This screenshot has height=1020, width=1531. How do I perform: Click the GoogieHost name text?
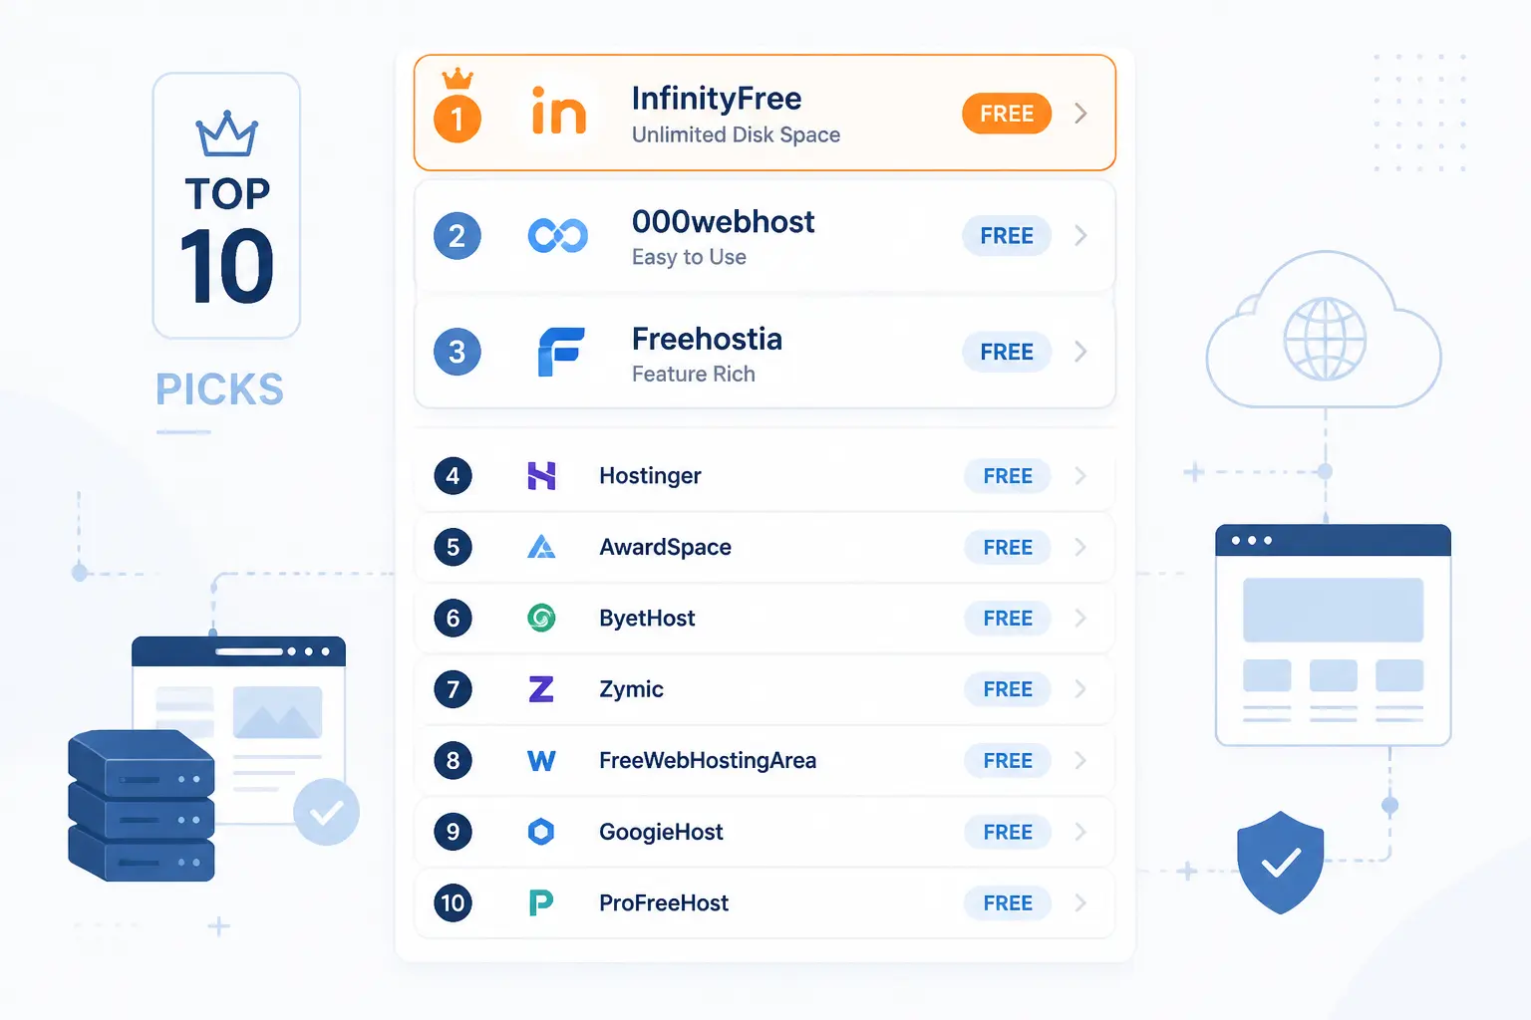click(661, 832)
